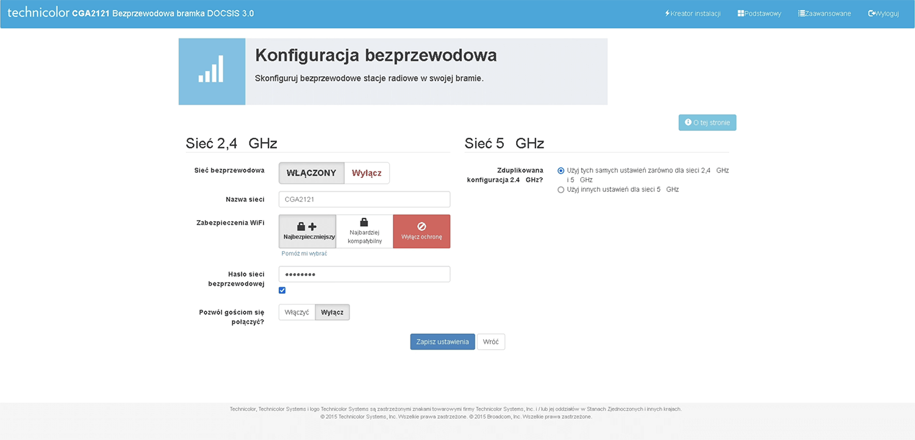Turn off wireless network with Wyłącz

click(367, 173)
